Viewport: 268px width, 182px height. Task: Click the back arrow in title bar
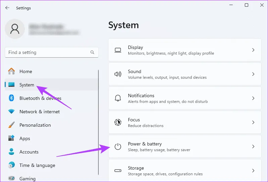click(x=7, y=8)
